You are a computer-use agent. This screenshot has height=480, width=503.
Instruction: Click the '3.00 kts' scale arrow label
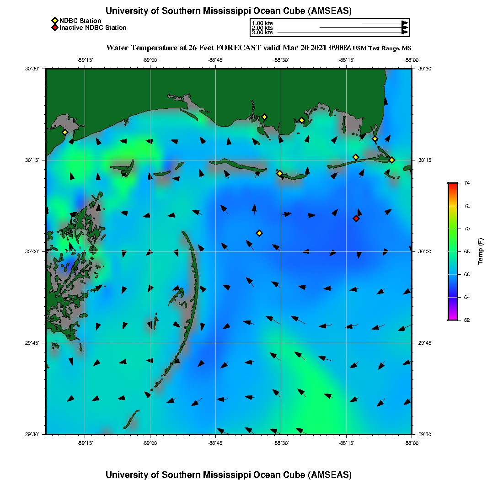pyautogui.click(x=262, y=32)
